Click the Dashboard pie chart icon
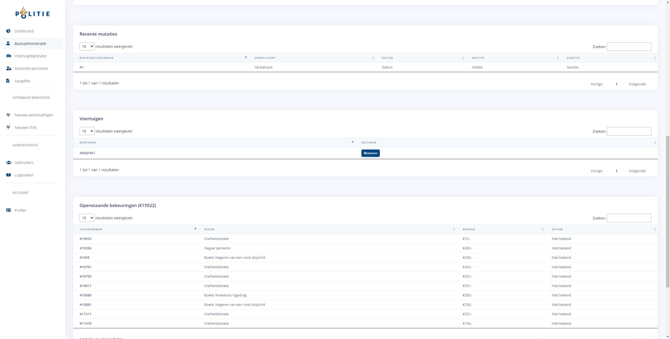 pos(8,31)
